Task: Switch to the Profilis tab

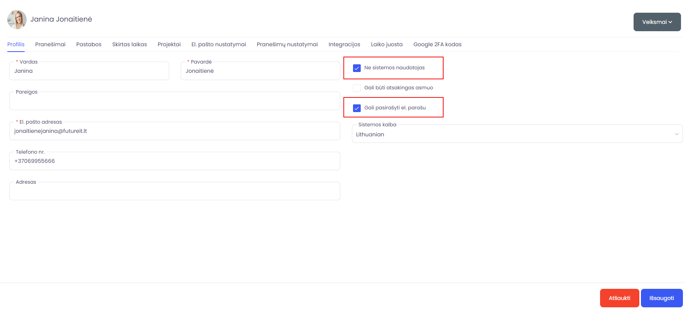Action: (x=16, y=44)
